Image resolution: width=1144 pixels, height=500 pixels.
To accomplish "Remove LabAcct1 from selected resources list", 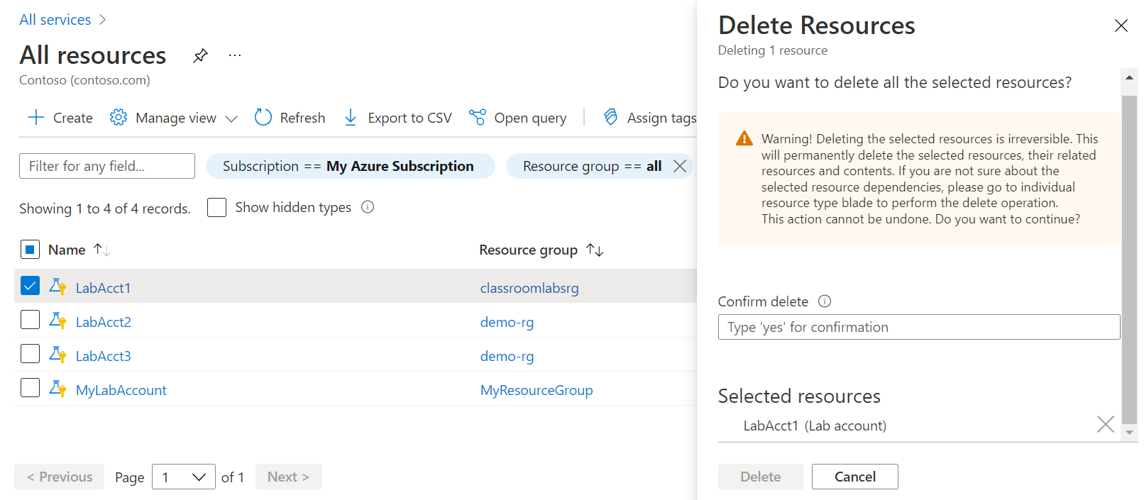I will 1105,424.
